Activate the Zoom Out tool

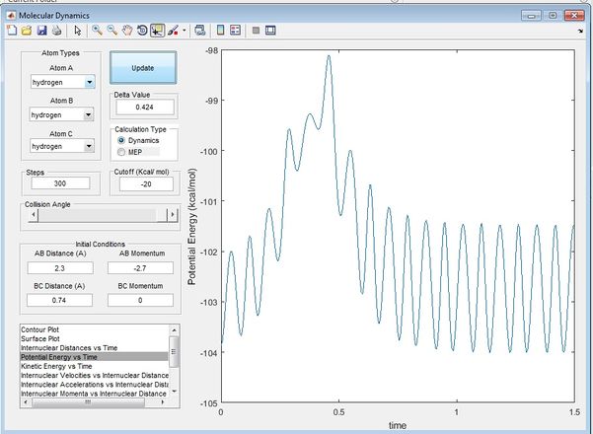111,31
